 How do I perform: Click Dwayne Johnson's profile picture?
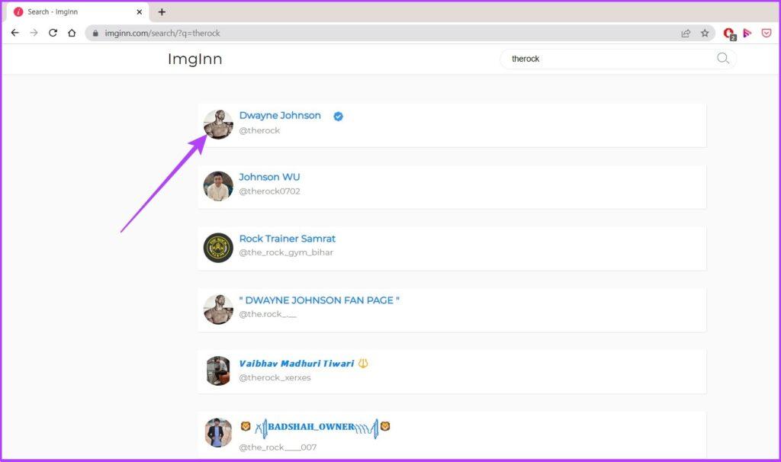218,124
